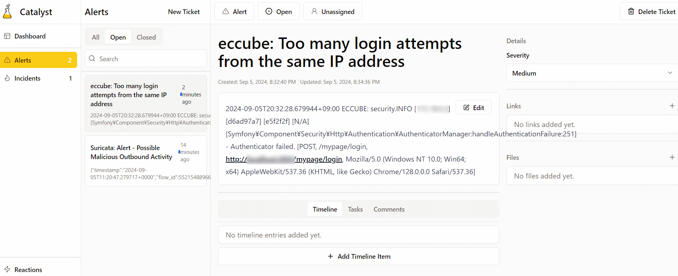The width and height of the screenshot is (678, 276).
Task: Open the Severity dropdown showing Medium
Action: coord(592,73)
